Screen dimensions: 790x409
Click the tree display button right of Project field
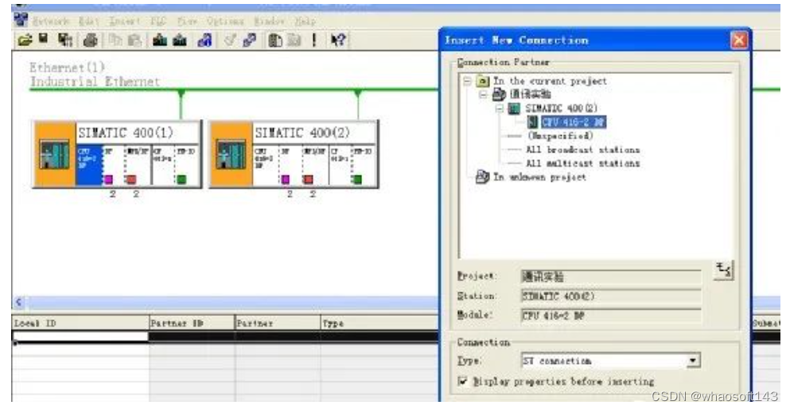point(723,271)
